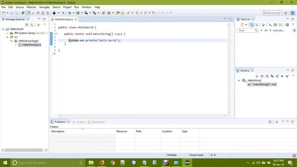
Task: Click the External Tools run icon
Action: tap(94, 13)
